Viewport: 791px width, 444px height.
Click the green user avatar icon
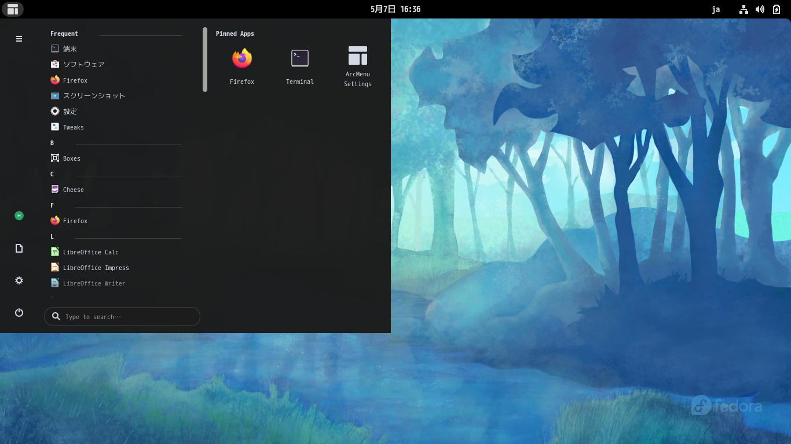(x=19, y=216)
